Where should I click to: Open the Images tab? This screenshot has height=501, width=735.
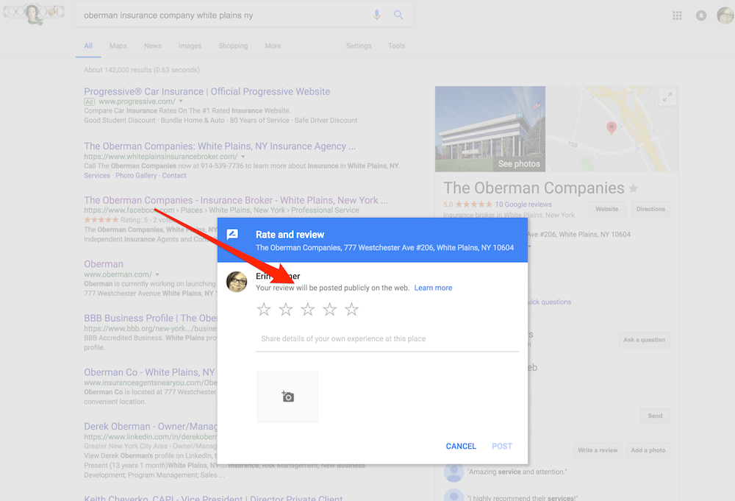tap(190, 46)
